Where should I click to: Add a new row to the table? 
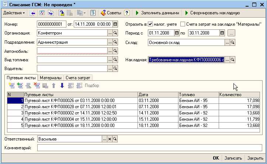[x=11, y=85]
